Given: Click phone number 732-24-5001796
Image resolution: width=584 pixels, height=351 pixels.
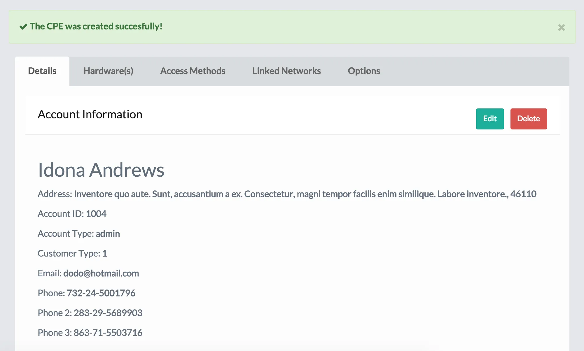Looking at the screenshot, I should point(101,293).
